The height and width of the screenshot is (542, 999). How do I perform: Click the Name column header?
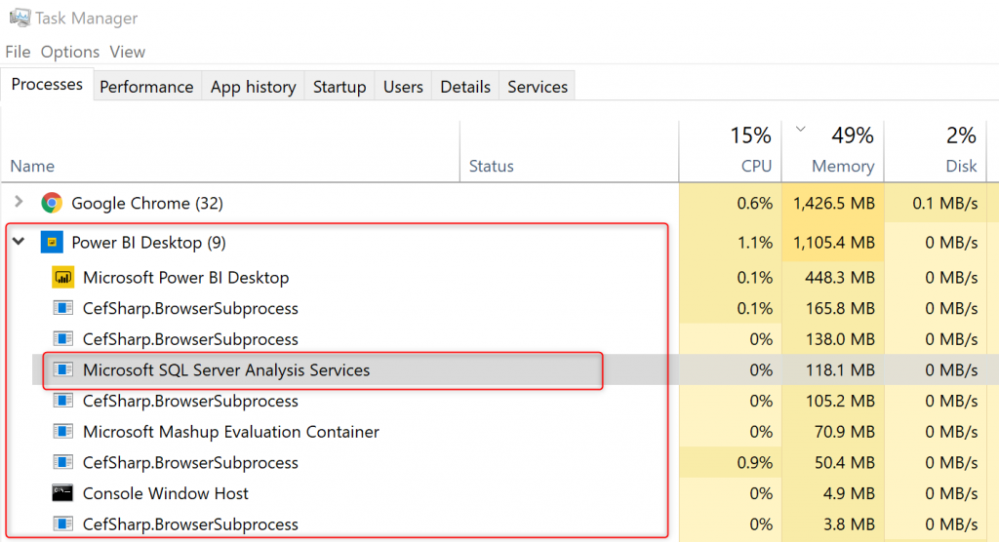click(x=32, y=166)
